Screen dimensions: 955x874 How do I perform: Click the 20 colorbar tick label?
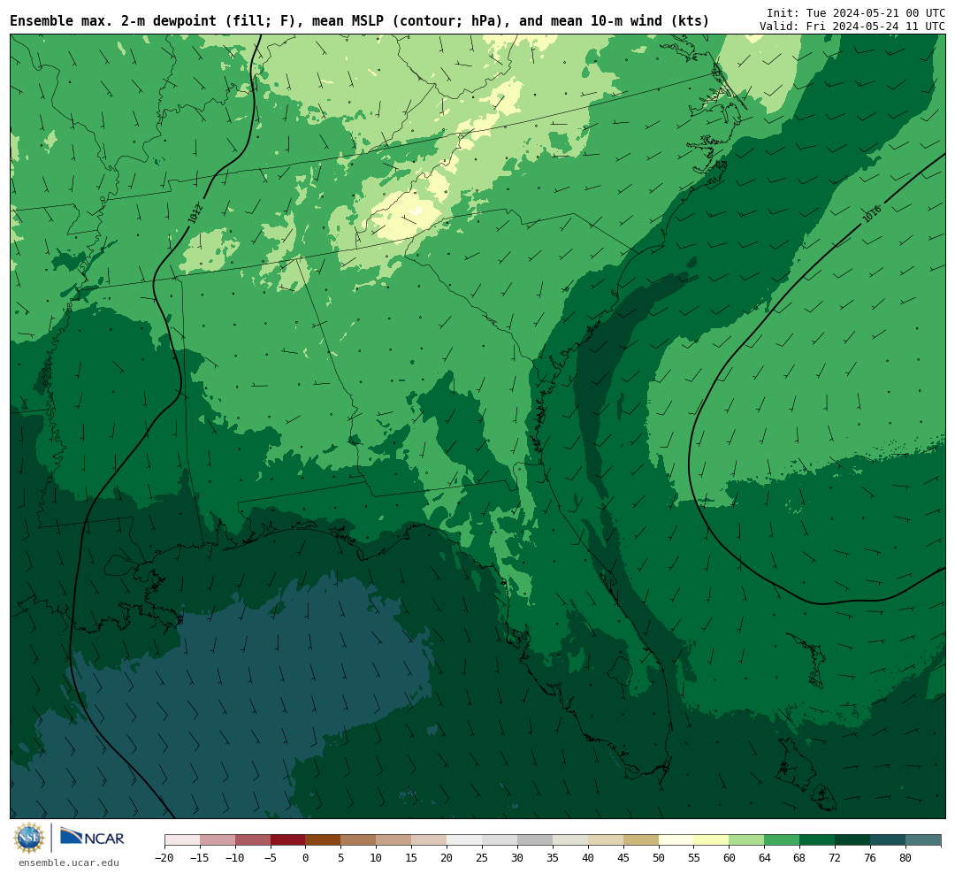tap(447, 858)
